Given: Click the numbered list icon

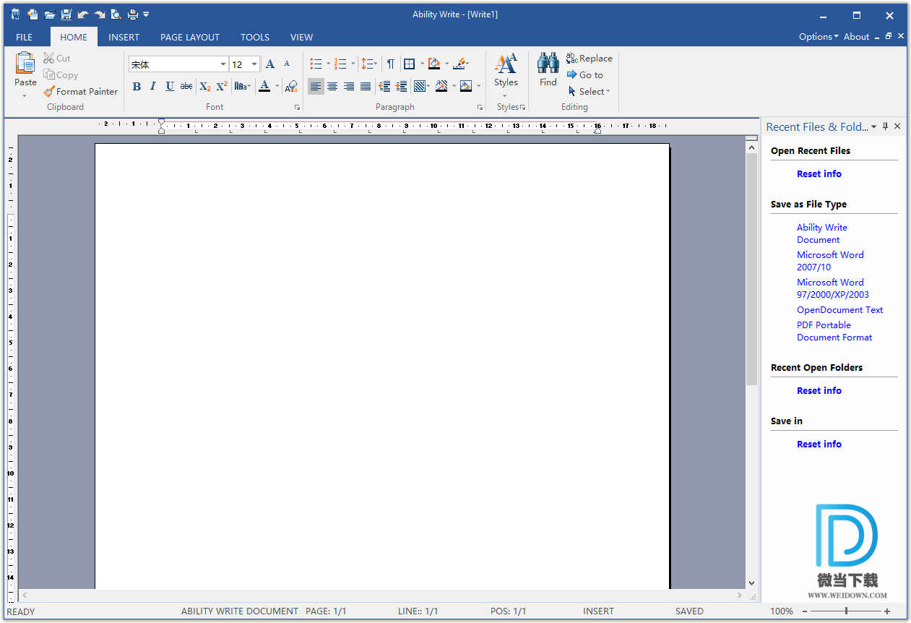Looking at the screenshot, I should 340,64.
